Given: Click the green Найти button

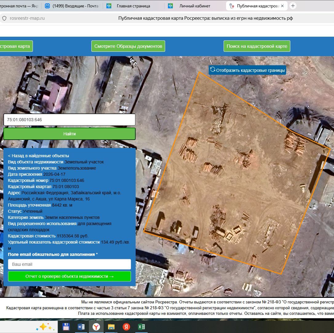Looking at the screenshot, I should pos(70,134).
